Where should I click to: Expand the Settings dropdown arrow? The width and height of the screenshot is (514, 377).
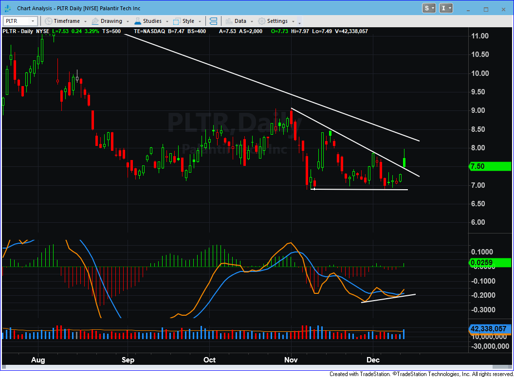(294, 21)
